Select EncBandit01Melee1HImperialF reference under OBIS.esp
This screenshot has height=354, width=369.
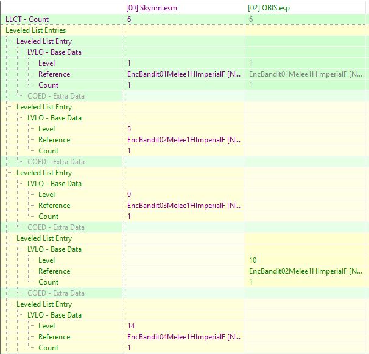point(306,74)
